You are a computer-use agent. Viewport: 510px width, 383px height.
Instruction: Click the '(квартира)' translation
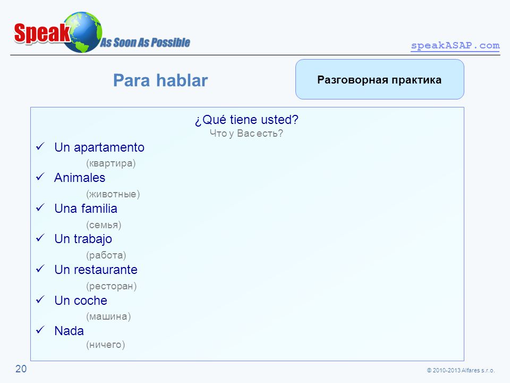111,163
